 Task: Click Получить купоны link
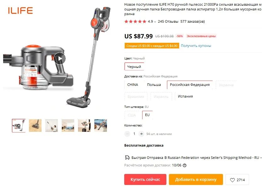click(196, 46)
